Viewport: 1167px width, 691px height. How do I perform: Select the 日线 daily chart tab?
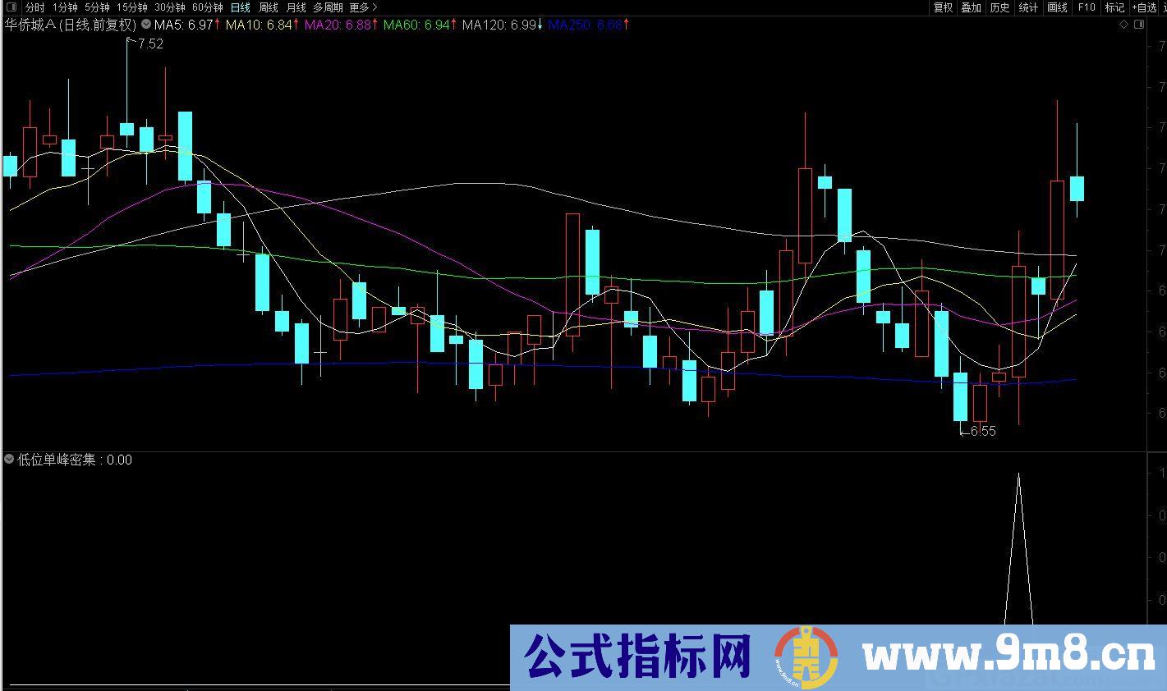click(241, 7)
